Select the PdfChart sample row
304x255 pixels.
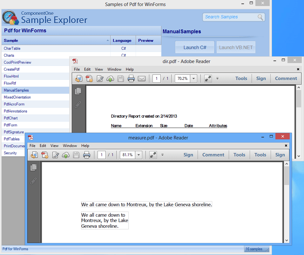(x=36, y=118)
